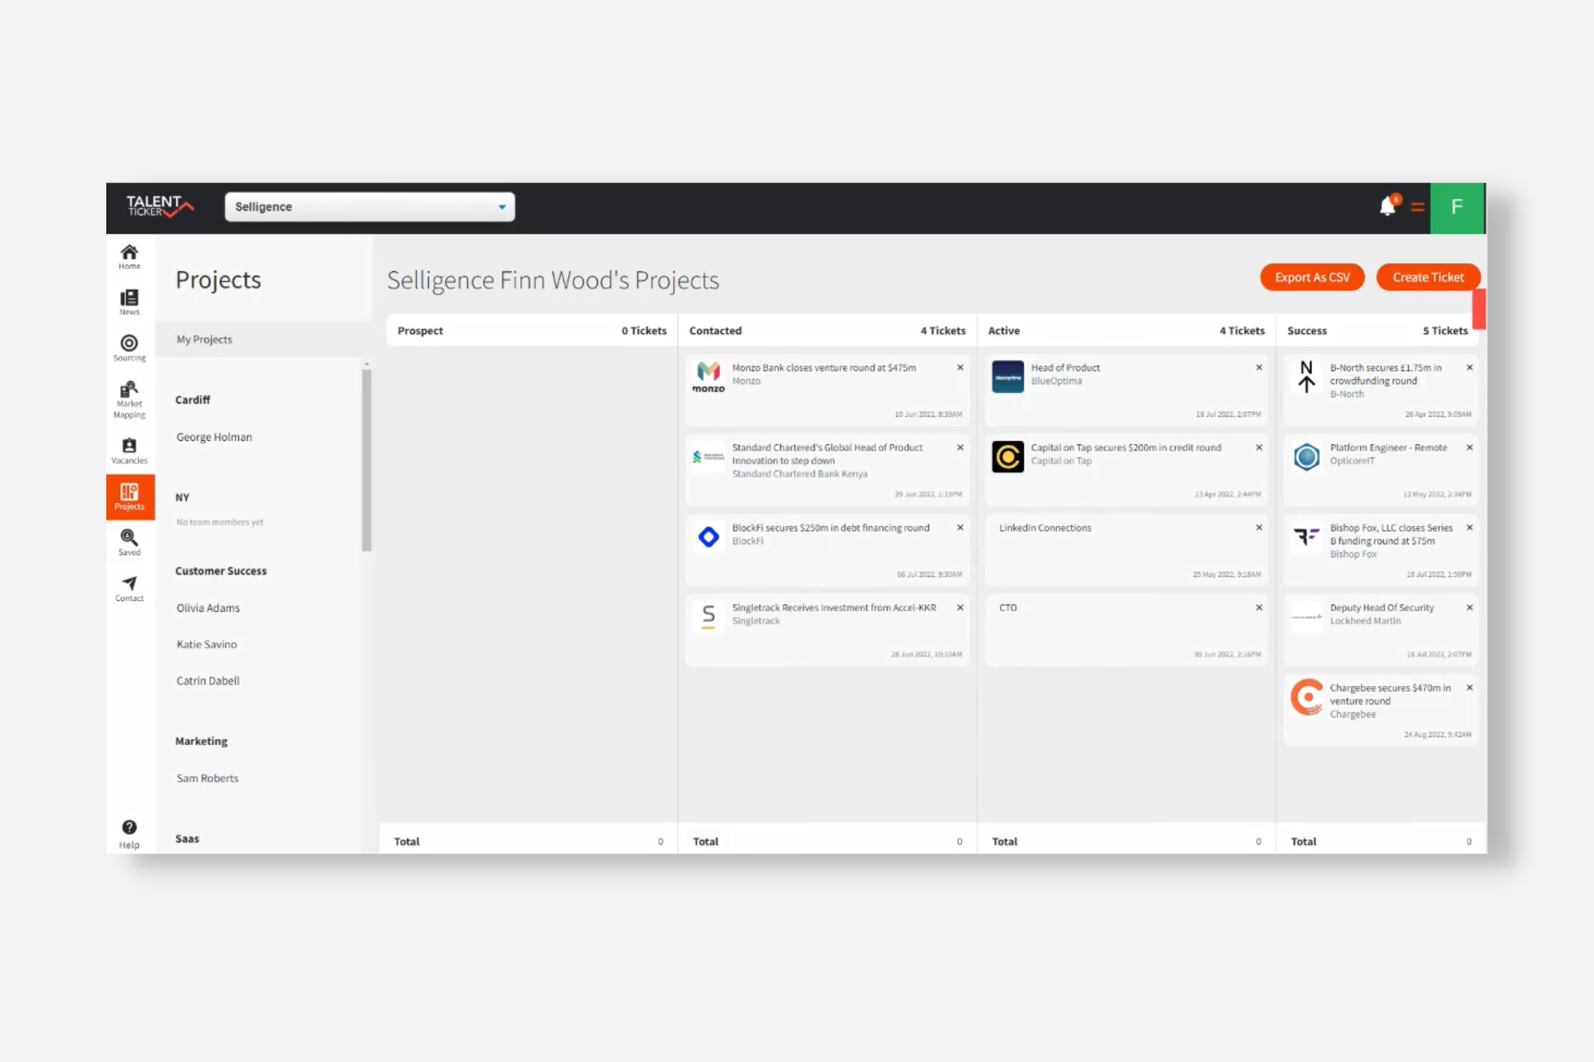
Task: Open Platform Engineer - Remote ticket
Action: (x=1381, y=470)
